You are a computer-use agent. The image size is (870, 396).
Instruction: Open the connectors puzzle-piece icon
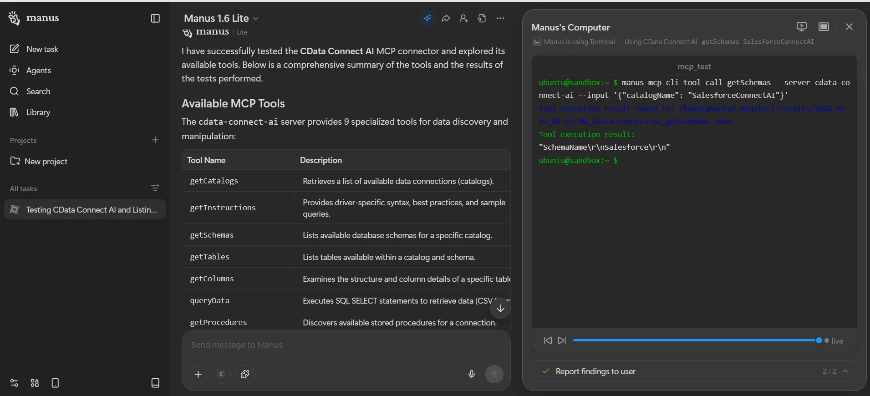245,374
